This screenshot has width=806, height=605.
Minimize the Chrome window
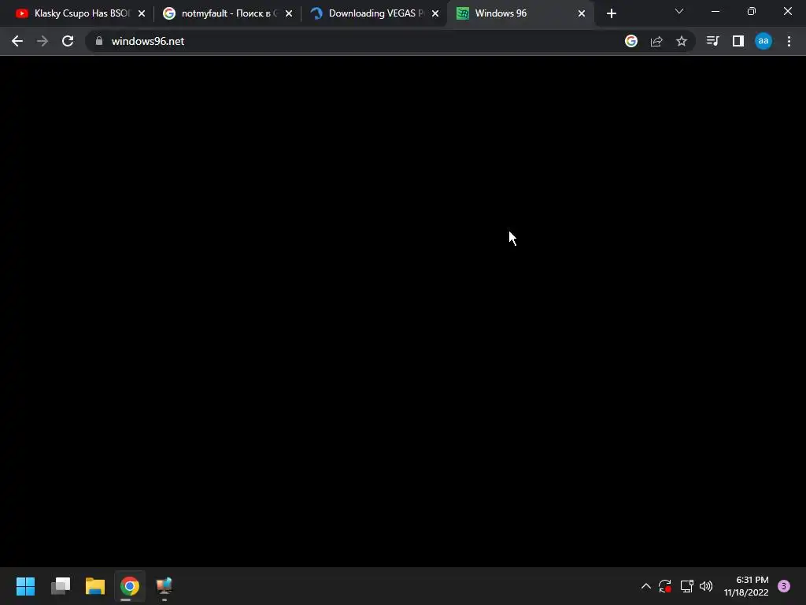[715, 11]
